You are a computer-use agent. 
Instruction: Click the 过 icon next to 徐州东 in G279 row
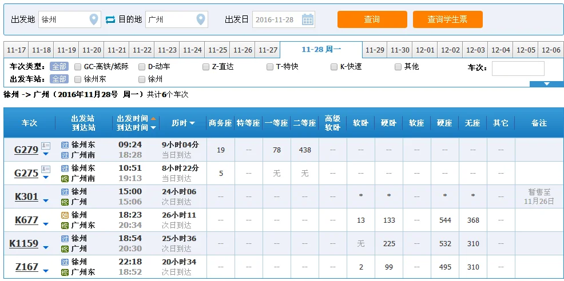tap(65, 145)
